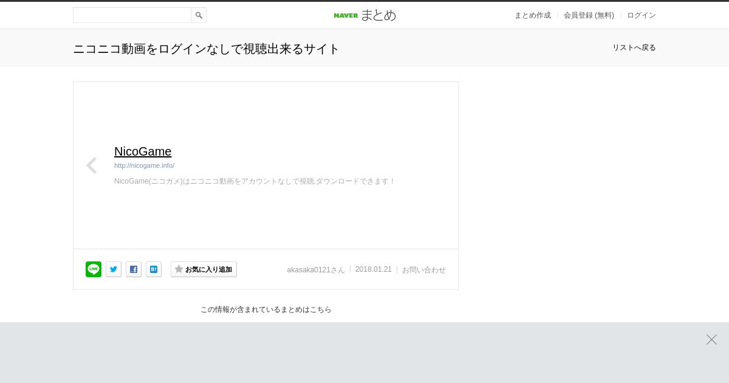Bookmark with Hatena B! icon
The image size is (729, 383).
pos(154,269)
